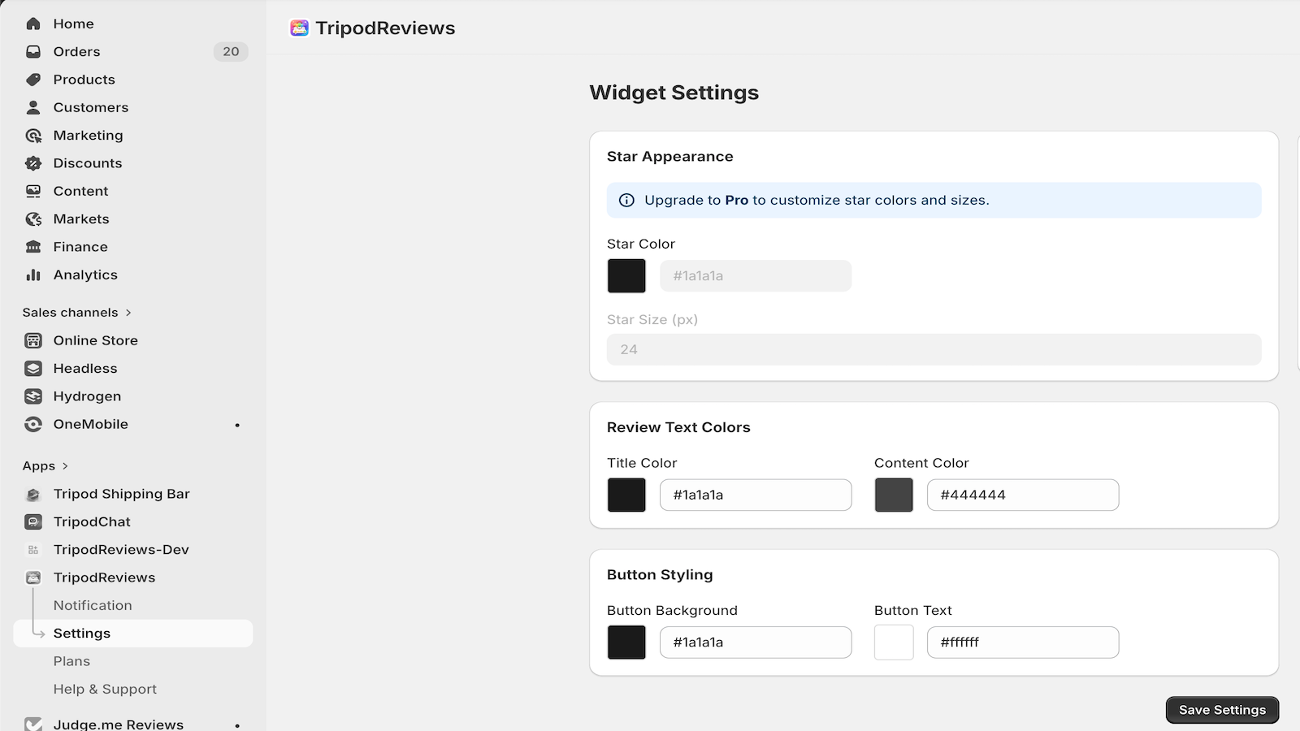Click the Save Settings button
This screenshot has height=731, width=1300.
coord(1222,710)
